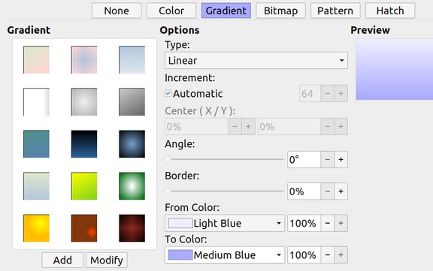Viewport: 433px width, 271px height.
Task: Select the bright yellow-green gradient swatch
Action: (x=84, y=186)
